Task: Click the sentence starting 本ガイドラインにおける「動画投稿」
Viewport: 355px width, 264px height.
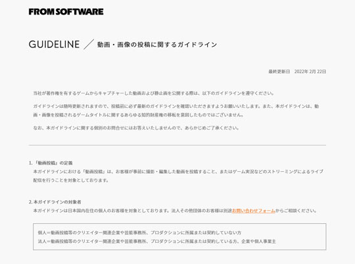Action: (178, 176)
